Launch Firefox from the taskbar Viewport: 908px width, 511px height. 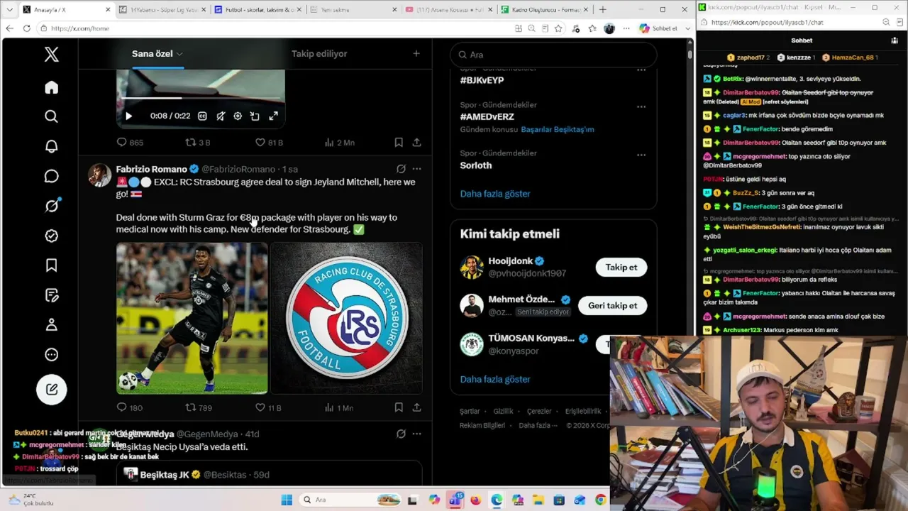[476, 500]
